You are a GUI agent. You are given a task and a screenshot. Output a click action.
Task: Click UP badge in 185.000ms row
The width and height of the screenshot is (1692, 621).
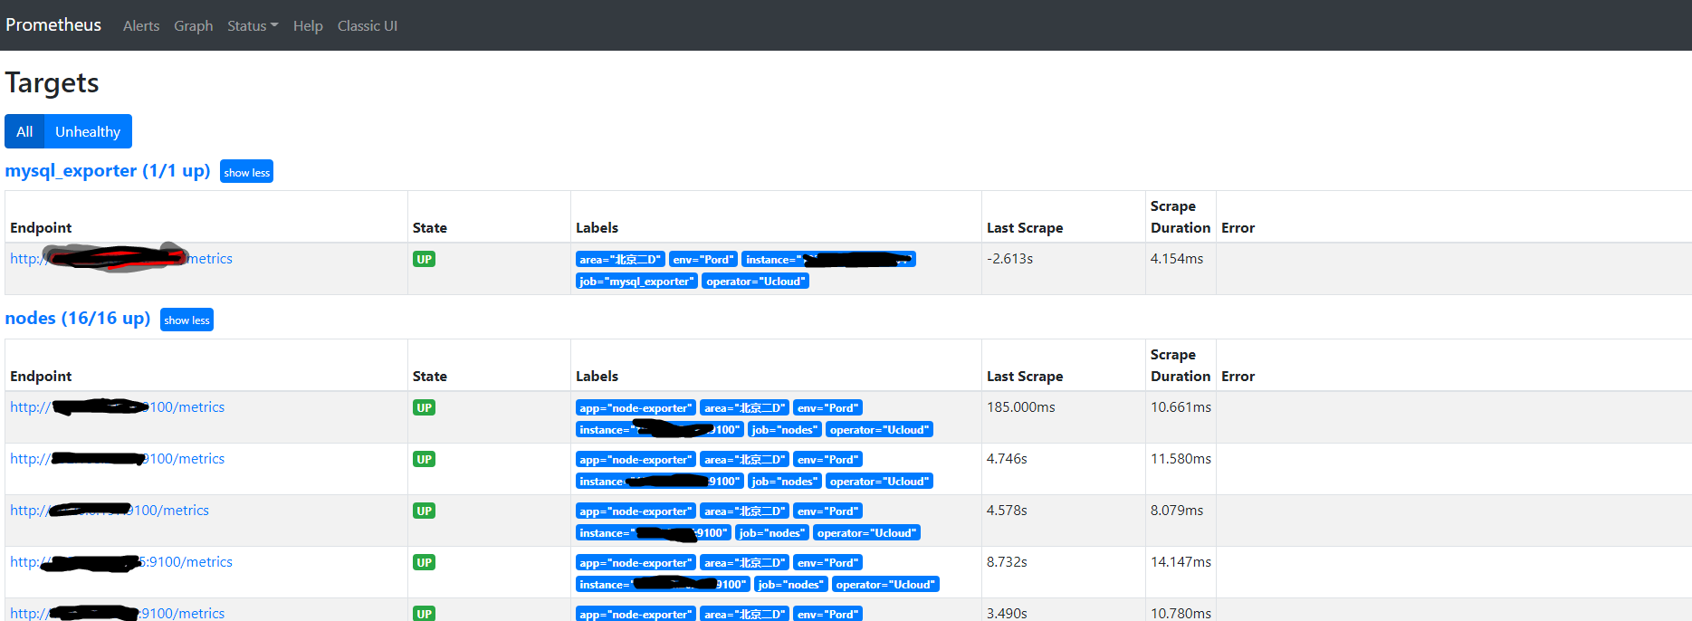[424, 407]
